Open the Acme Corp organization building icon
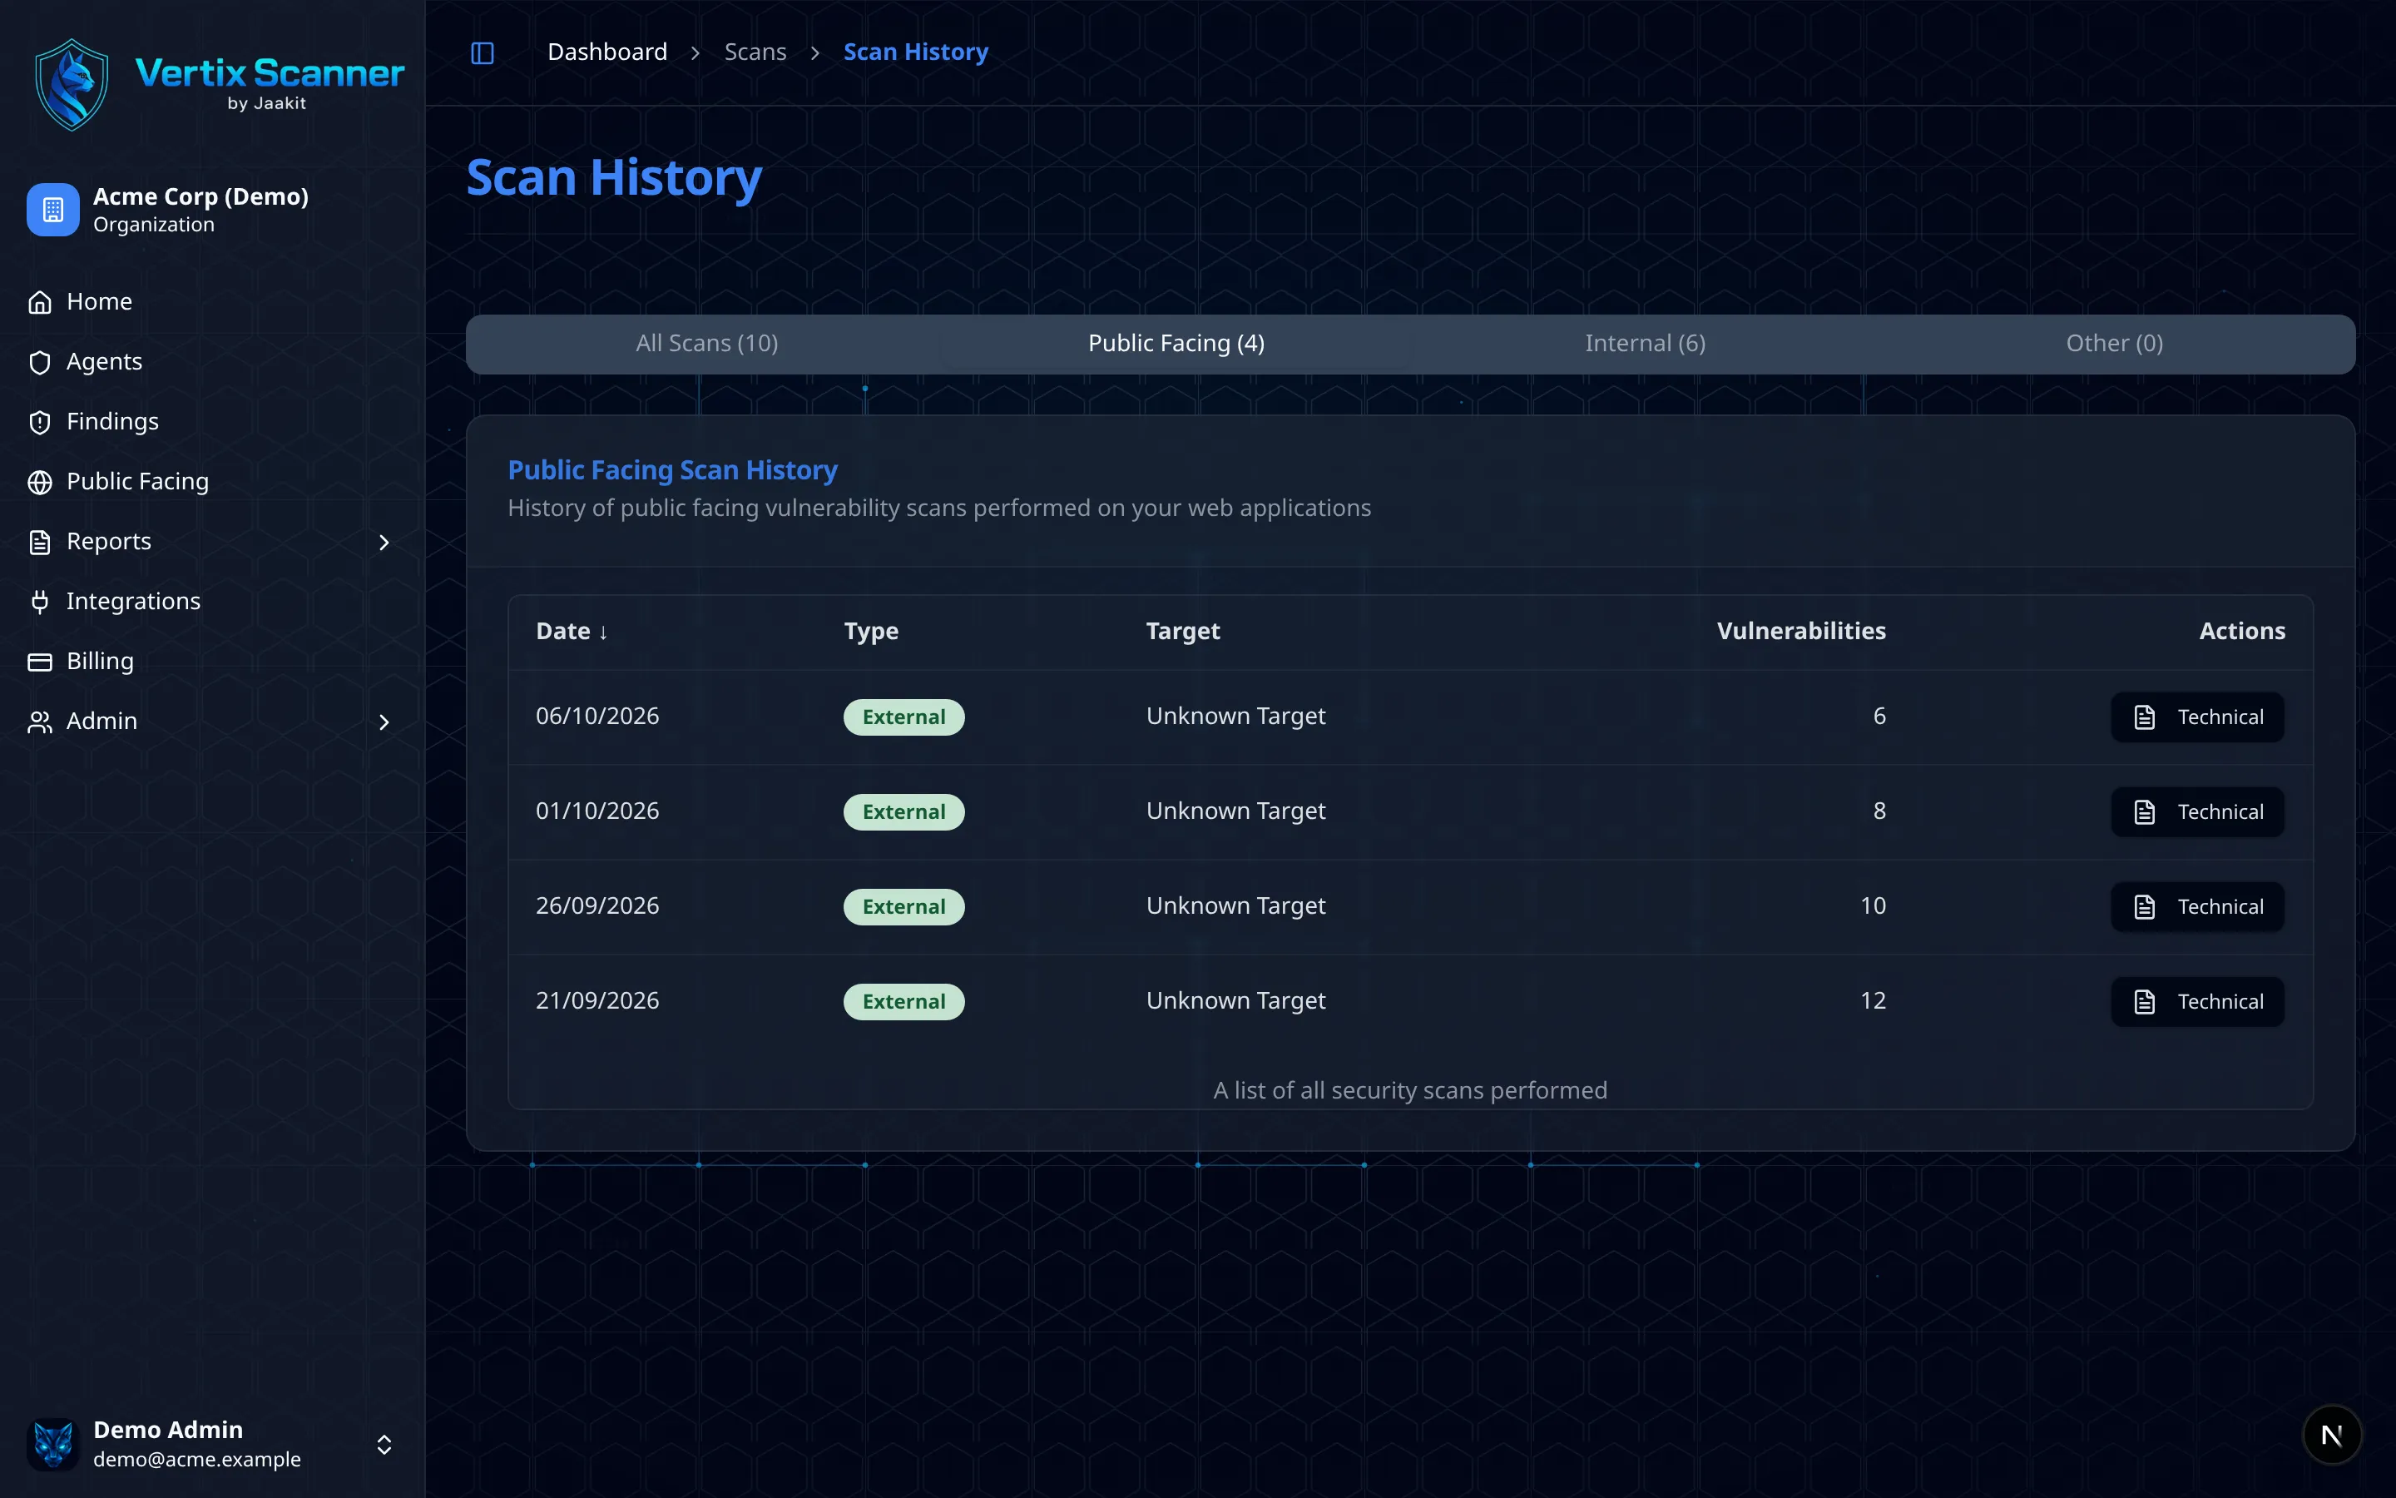 53,210
